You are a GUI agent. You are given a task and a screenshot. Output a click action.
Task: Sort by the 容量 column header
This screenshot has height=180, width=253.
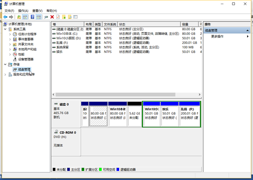[x=189, y=24]
